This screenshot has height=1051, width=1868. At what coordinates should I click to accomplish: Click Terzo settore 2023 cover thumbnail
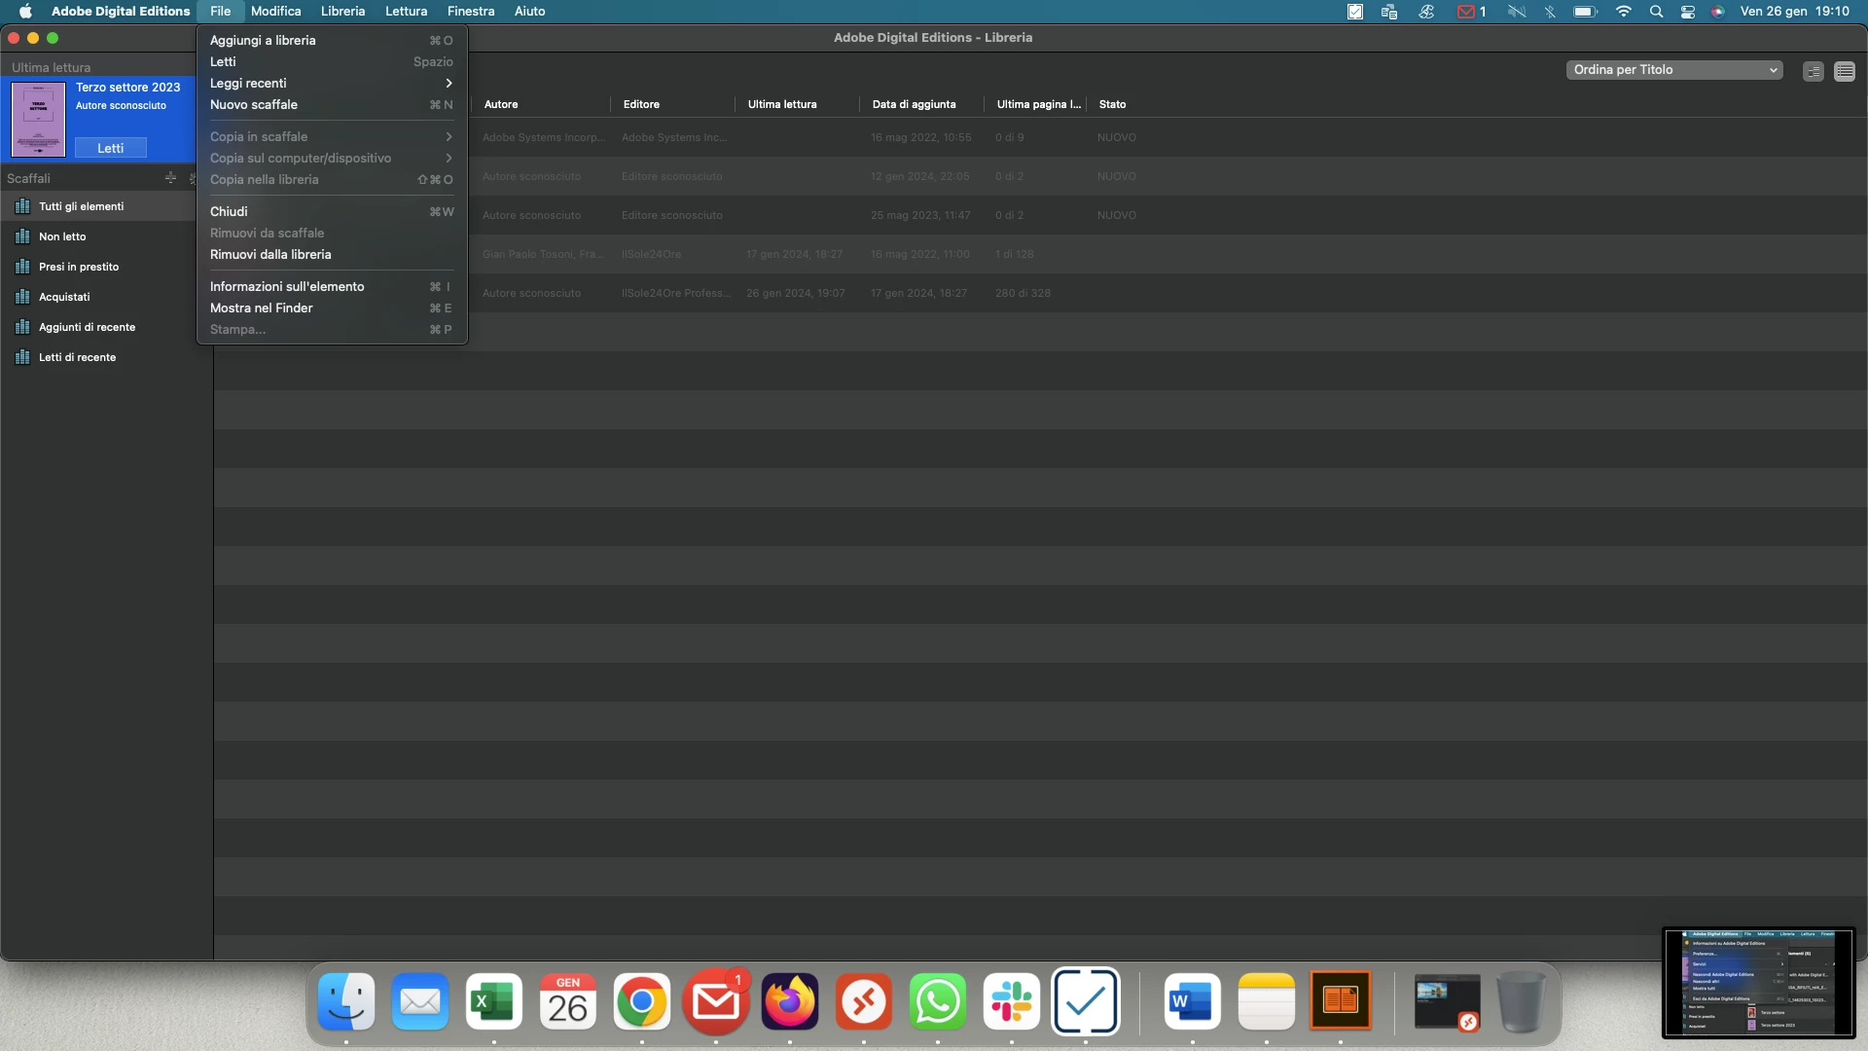pos(38,119)
